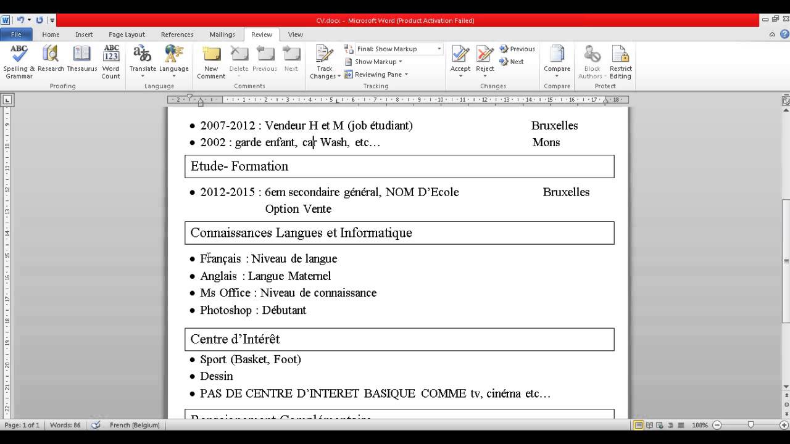790x444 pixels.
Task: Open the Thesaurus pane
Action: coord(82,60)
